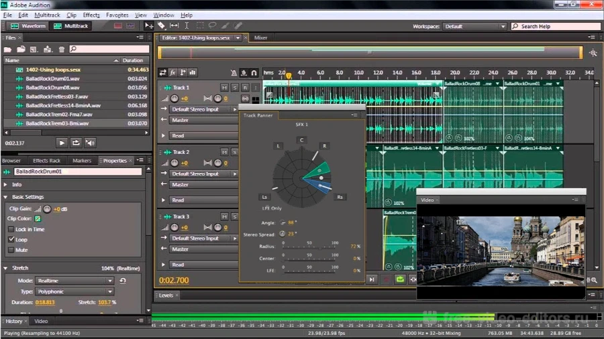The height and width of the screenshot is (339, 604).
Task: Play the selected file preview
Action: click(x=62, y=143)
